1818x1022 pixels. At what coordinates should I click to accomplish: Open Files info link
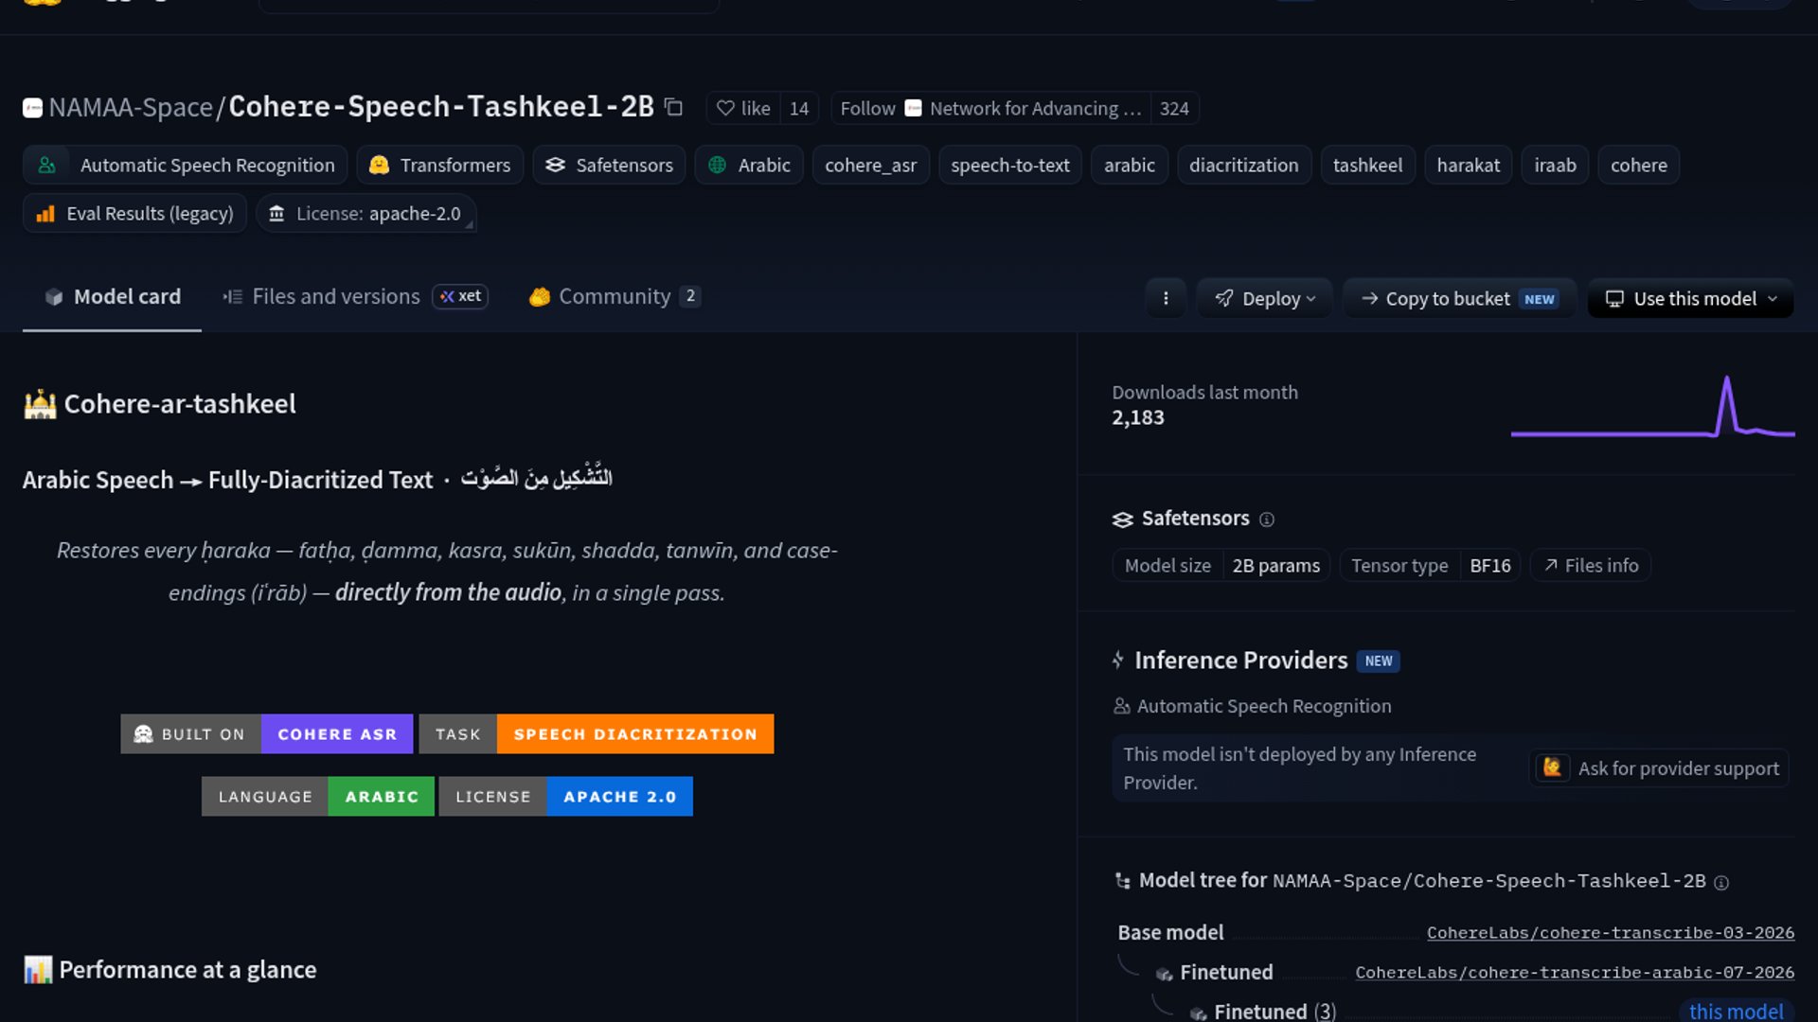coord(1591,566)
